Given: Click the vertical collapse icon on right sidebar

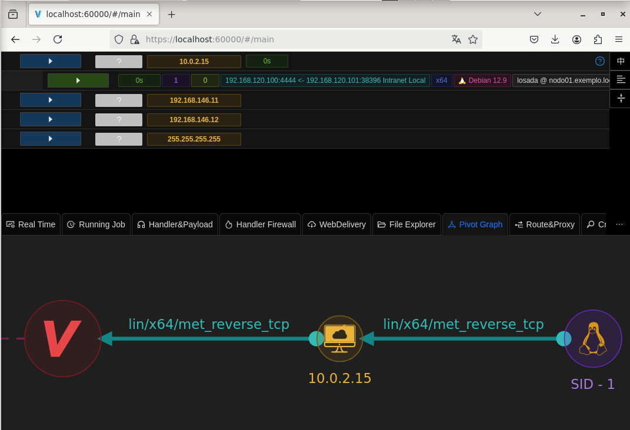Looking at the screenshot, I should point(621,98).
